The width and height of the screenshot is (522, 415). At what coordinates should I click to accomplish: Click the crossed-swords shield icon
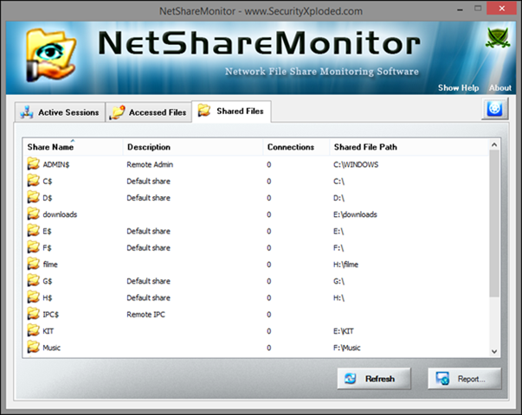point(498,37)
